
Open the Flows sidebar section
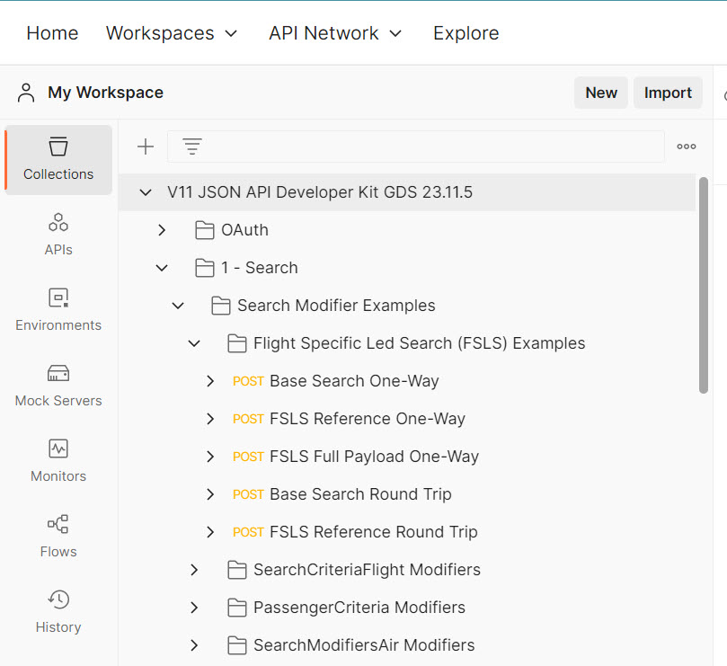[58, 537]
